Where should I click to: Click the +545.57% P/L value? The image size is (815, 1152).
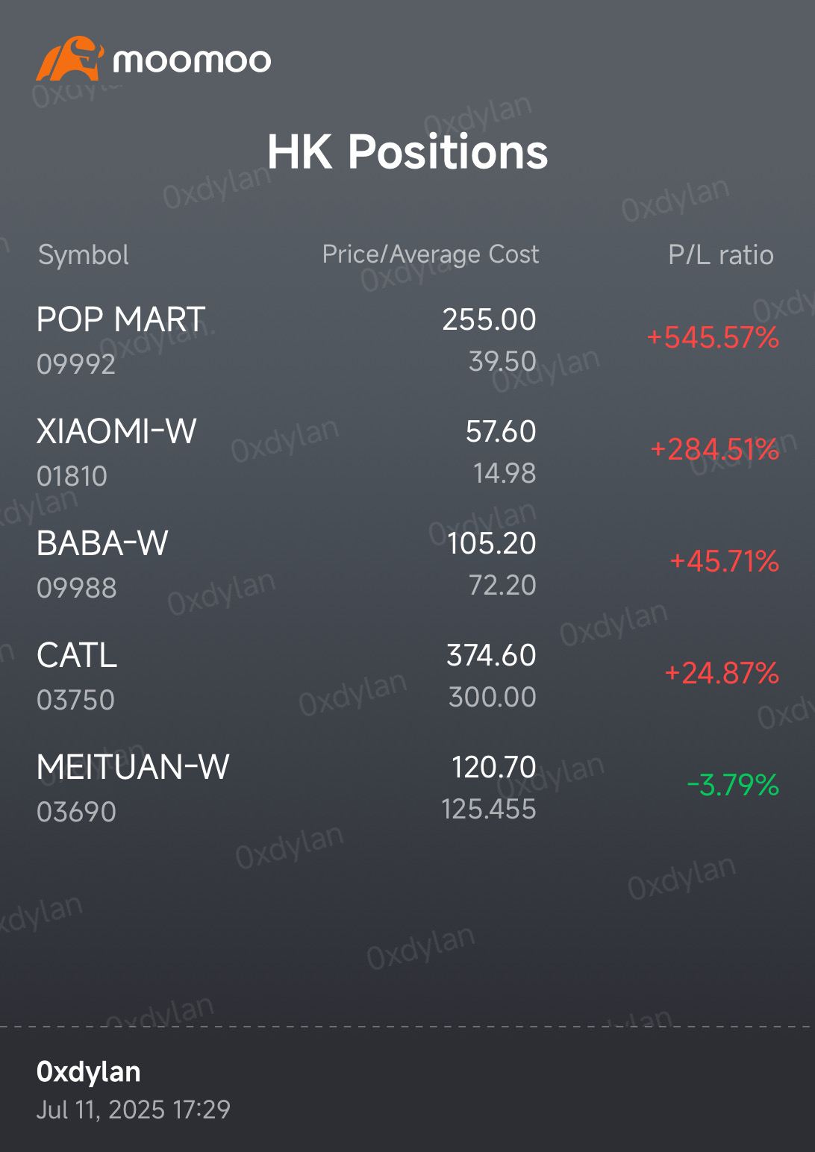click(713, 337)
